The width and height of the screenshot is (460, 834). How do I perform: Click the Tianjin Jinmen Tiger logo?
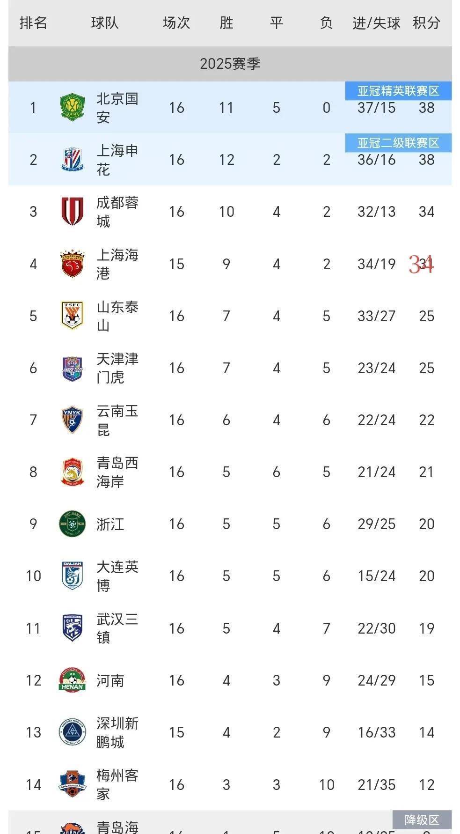pyautogui.click(x=72, y=368)
